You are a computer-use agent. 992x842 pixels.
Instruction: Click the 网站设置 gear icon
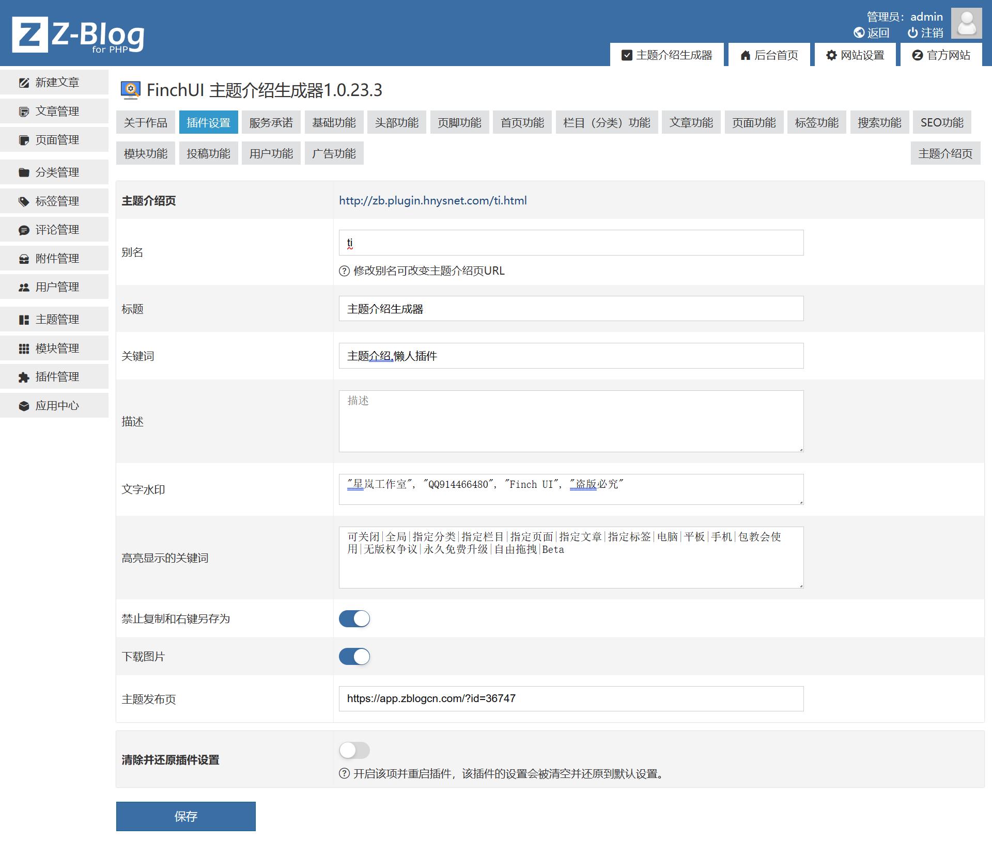coord(831,55)
